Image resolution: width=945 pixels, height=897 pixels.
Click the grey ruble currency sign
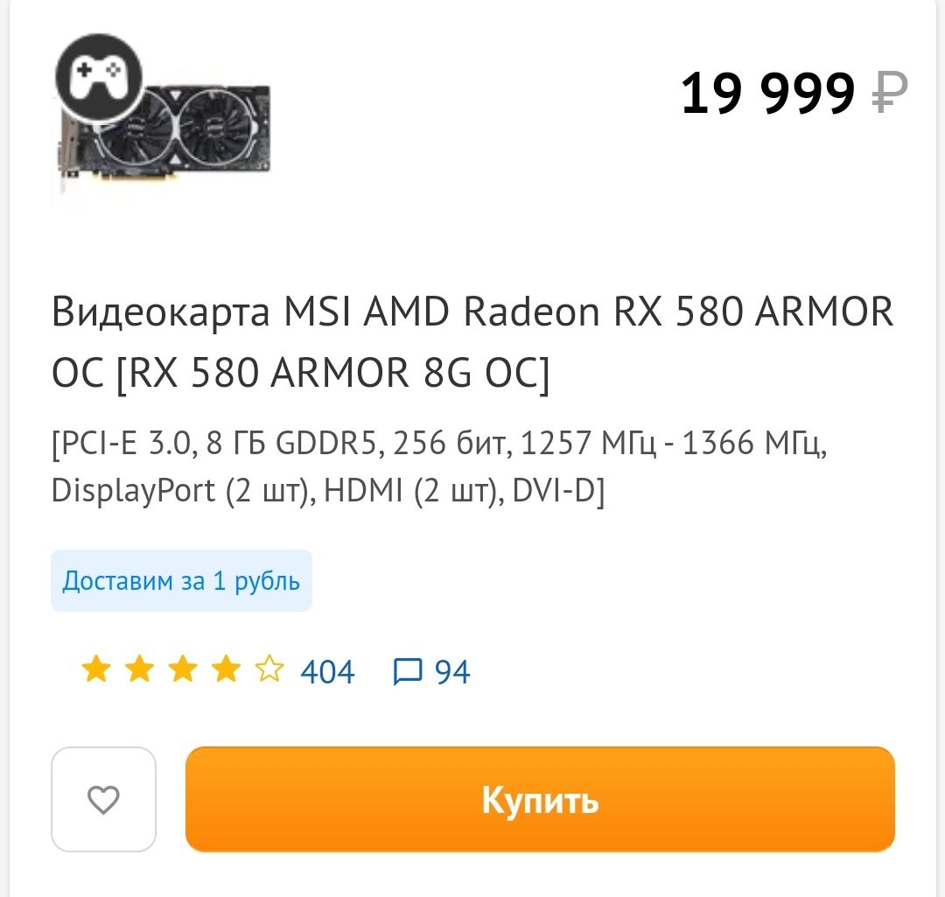890,92
